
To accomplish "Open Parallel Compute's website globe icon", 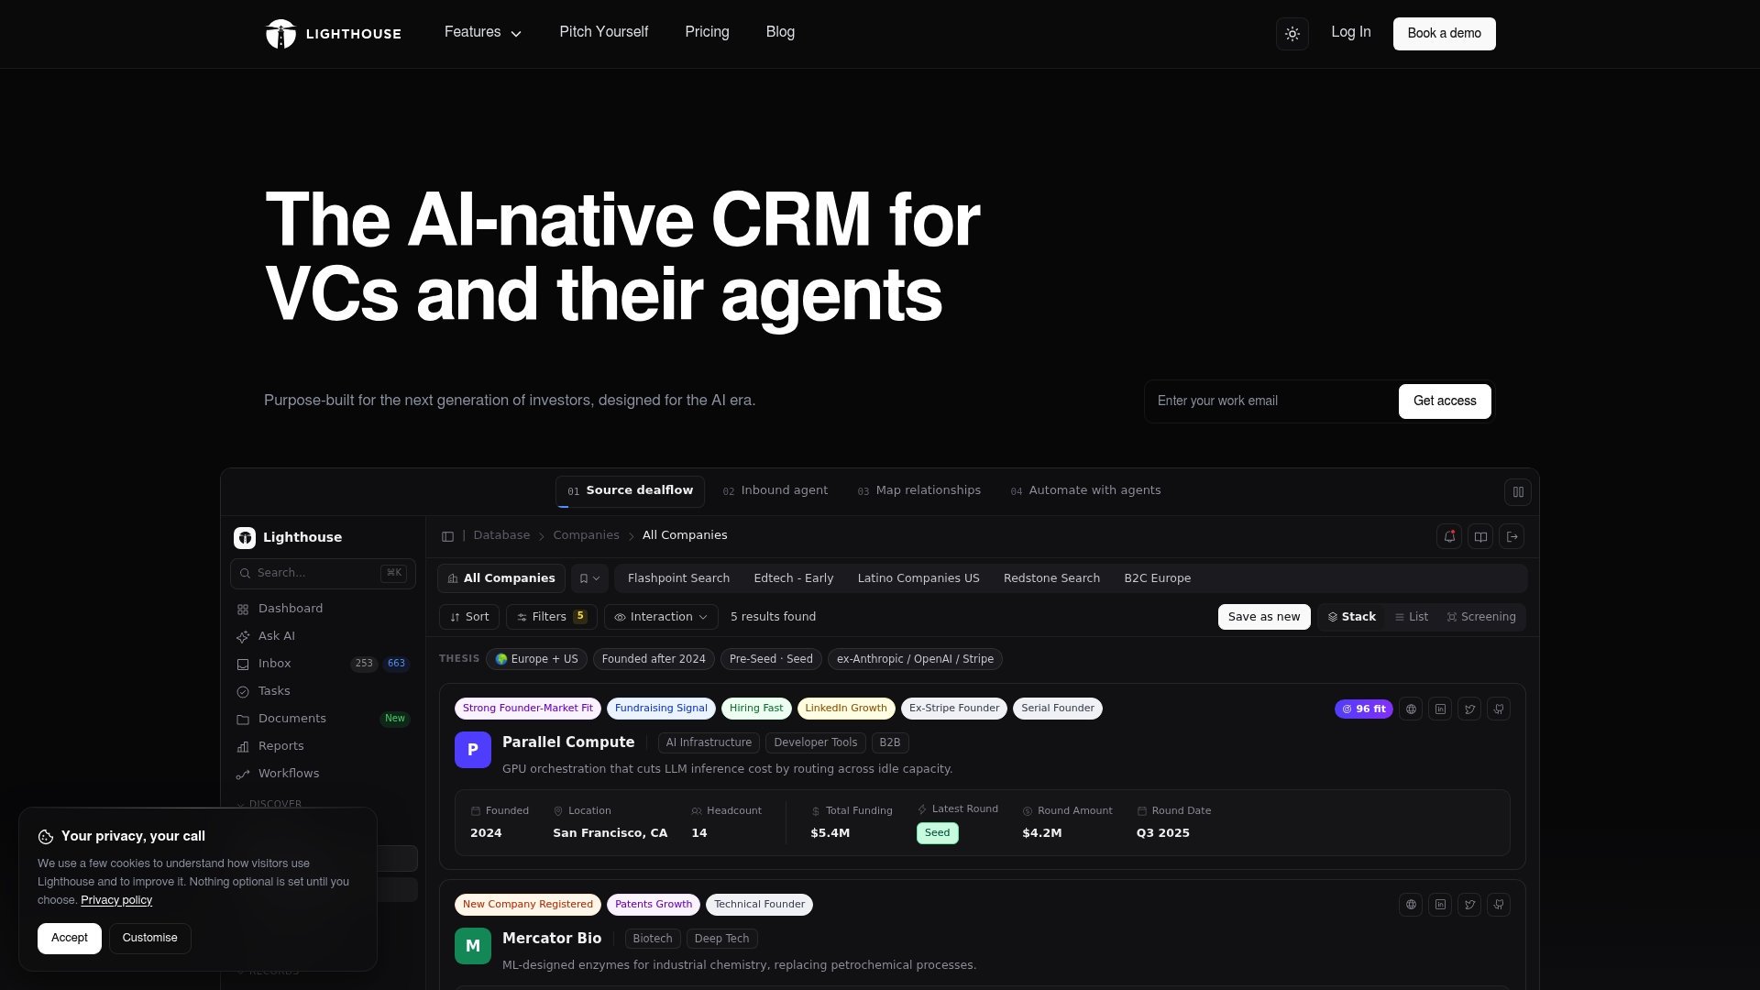I will click(1411, 709).
